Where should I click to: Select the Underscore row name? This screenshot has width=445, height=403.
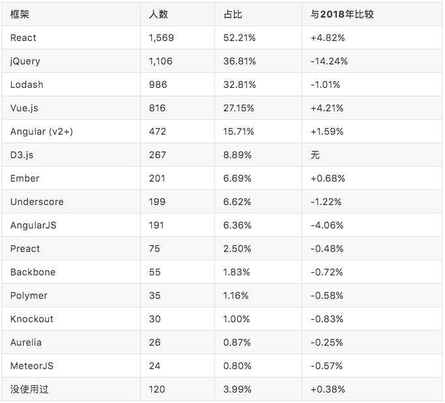coord(37,202)
